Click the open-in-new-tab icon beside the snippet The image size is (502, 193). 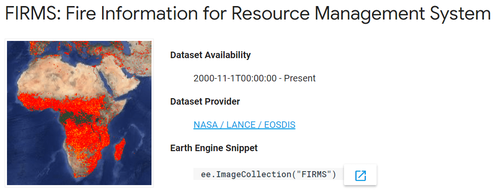pyautogui.click(x=360, y=175)
